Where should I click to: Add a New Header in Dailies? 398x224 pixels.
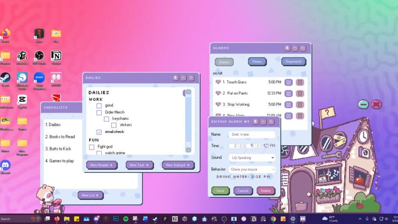(x=102, y=165)
